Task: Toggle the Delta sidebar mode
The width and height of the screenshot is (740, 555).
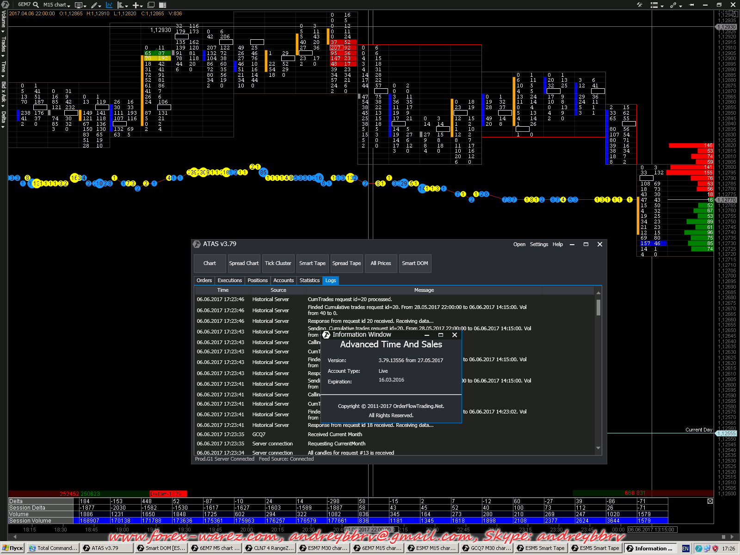Action: click(x=3, y=118)
